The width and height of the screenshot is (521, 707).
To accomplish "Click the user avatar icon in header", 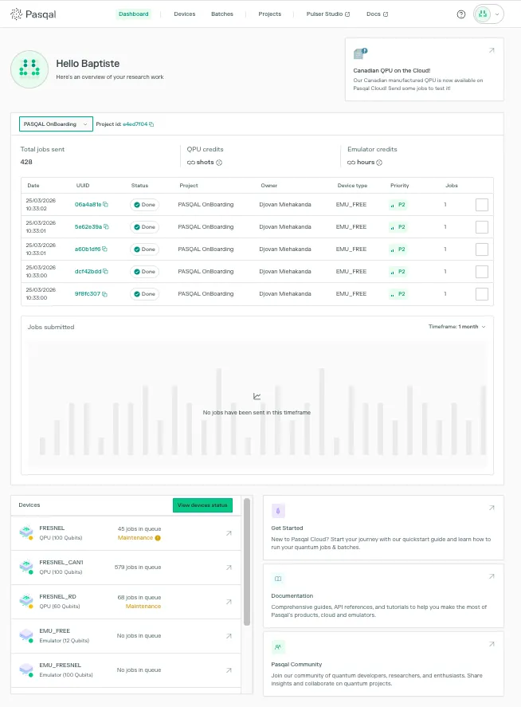I will coord(483,14).
